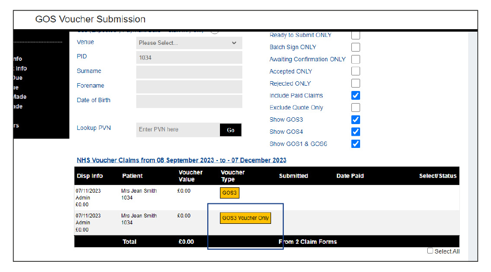Tick the Batch Sign ONLY checkbox
Viewport: 491px width, 272px height.
click(356, 47)
